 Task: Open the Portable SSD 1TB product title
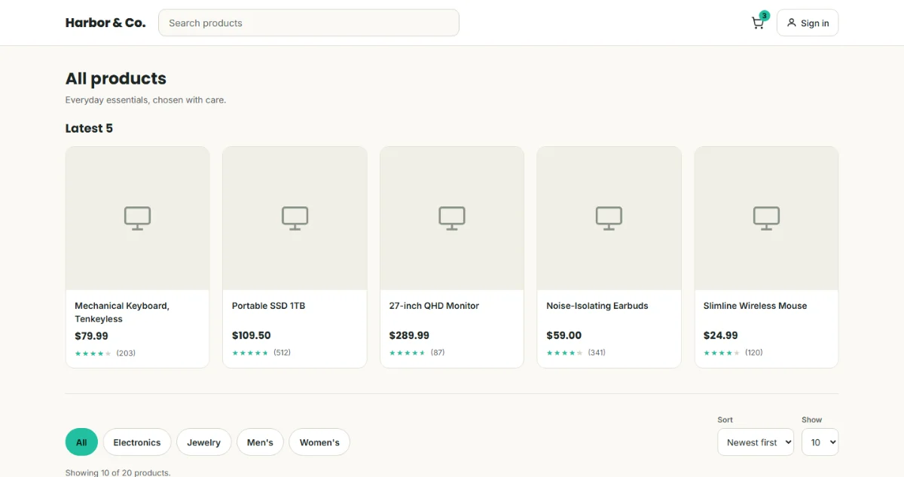click(x=269, y=306)
